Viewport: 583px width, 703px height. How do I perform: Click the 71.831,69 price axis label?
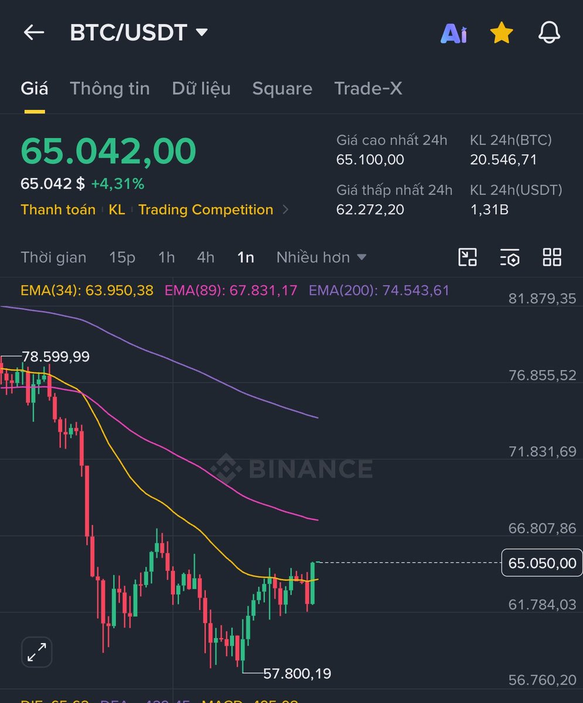point(543,452)
